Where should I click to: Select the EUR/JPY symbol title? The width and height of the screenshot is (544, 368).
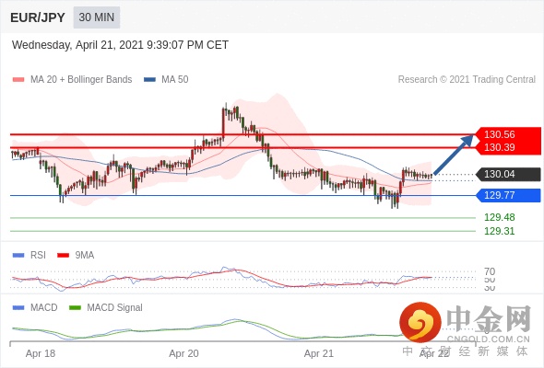tap(38, 17)
